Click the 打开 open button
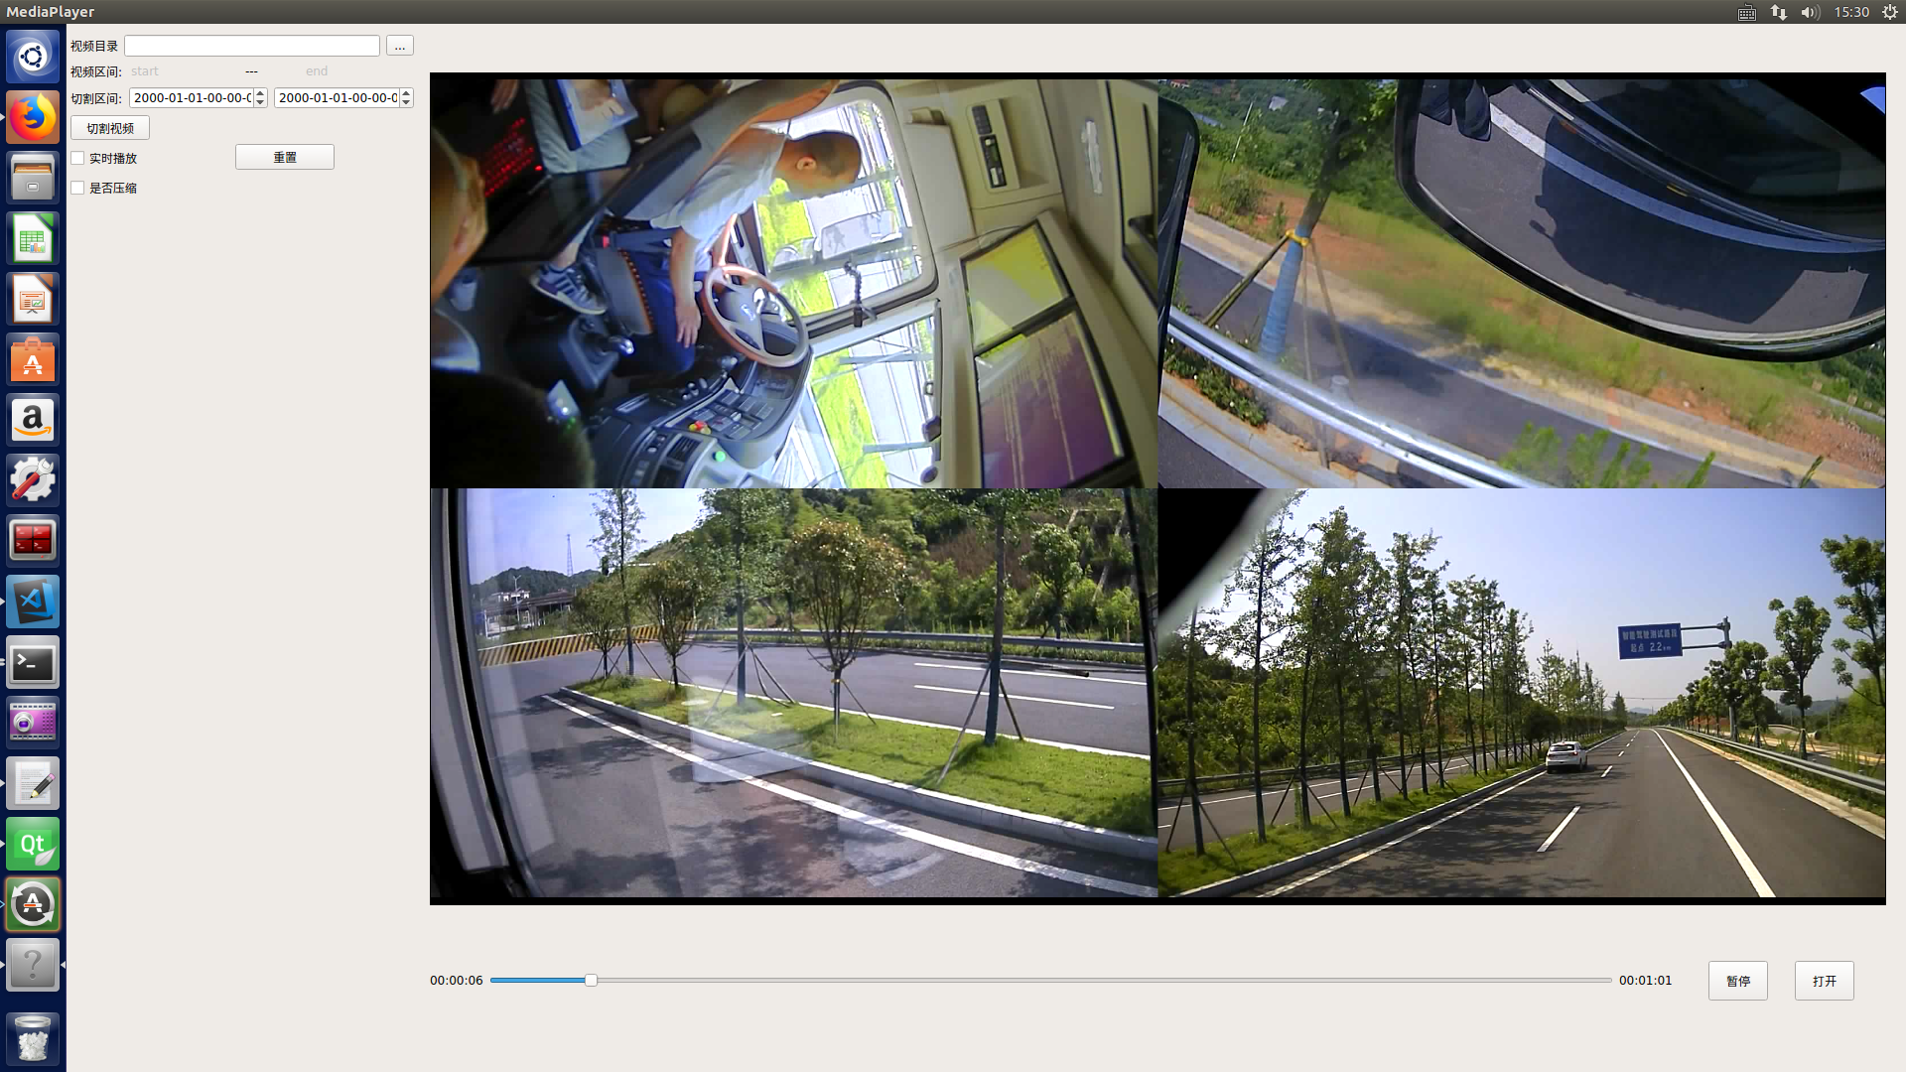 pyautogui.click(x=1824, y=981)
